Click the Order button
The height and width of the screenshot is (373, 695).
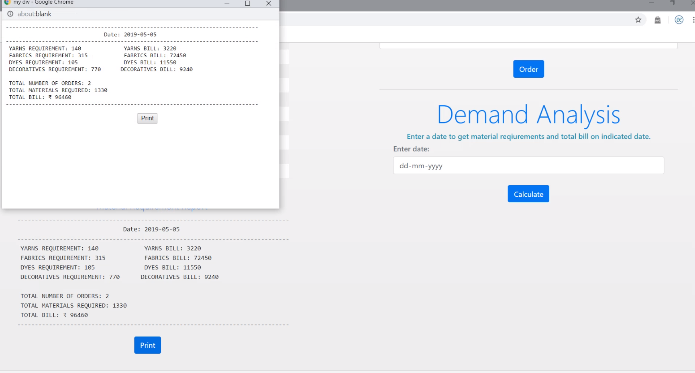[x=528, y=69]
